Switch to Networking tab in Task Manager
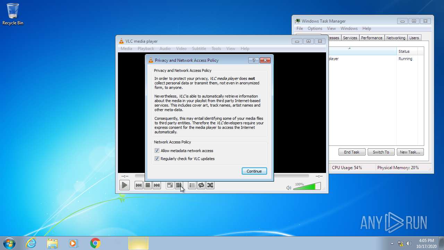This screenshot has height=250, width=444. pos(396,38)
